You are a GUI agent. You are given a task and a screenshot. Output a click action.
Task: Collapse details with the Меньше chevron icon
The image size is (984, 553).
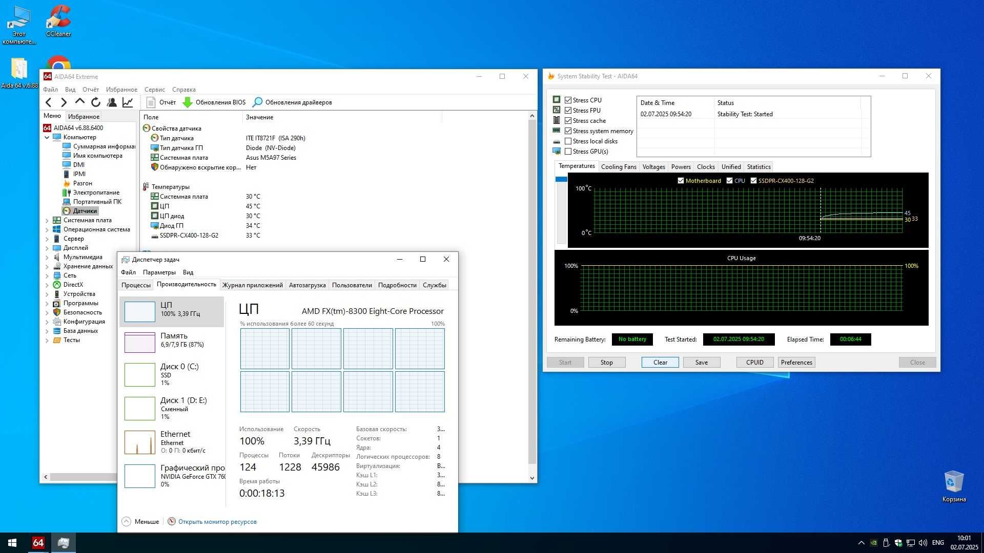tap(126, 521)
